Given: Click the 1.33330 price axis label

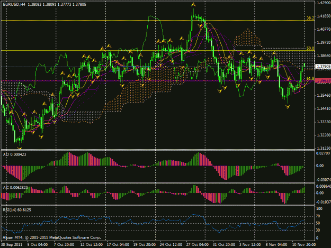Looking at the screenshot, I should point(324,122).
